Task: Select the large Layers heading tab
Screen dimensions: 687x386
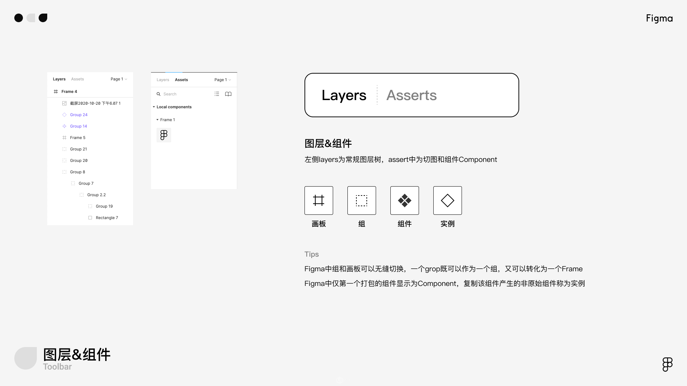Action: [x=344, y=95]
